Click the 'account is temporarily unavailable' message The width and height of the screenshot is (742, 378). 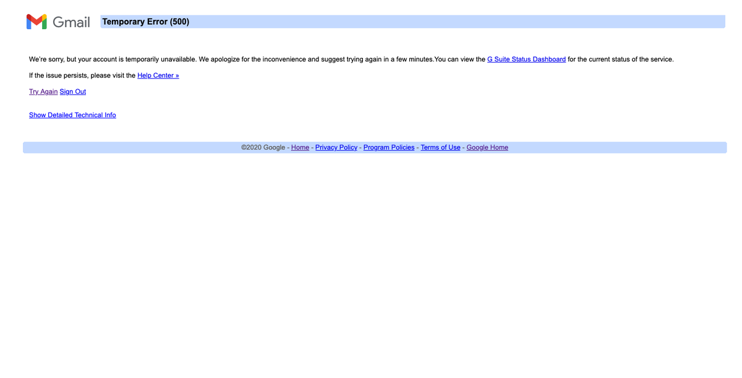tap(145, 59)
